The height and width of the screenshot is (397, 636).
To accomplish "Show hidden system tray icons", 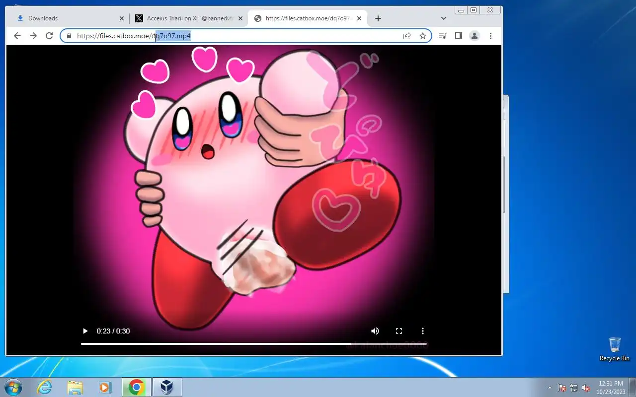I will 550,388.
